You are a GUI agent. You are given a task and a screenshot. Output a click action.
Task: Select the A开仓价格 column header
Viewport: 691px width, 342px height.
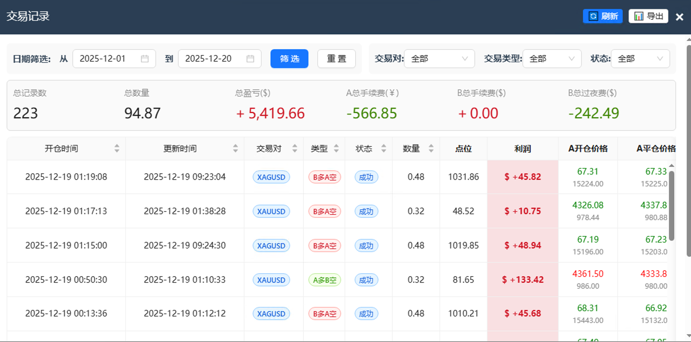pyautogui.click(x=588, y=149)
